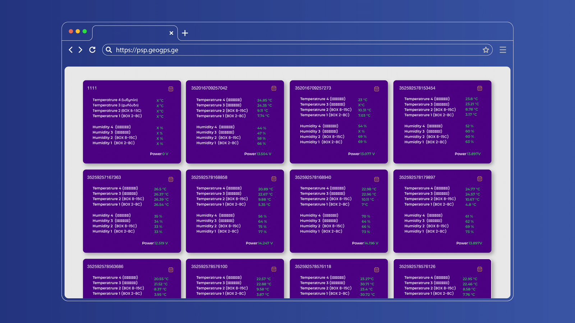Image resolution: width=575 pixels, height=323 pixels.
Task: Open calendar for device 352592578179897
Action: coord(480,179)
